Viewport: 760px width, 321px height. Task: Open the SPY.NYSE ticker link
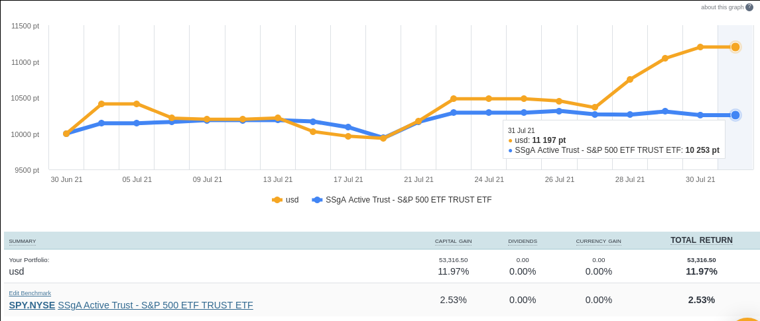(32, 305)
